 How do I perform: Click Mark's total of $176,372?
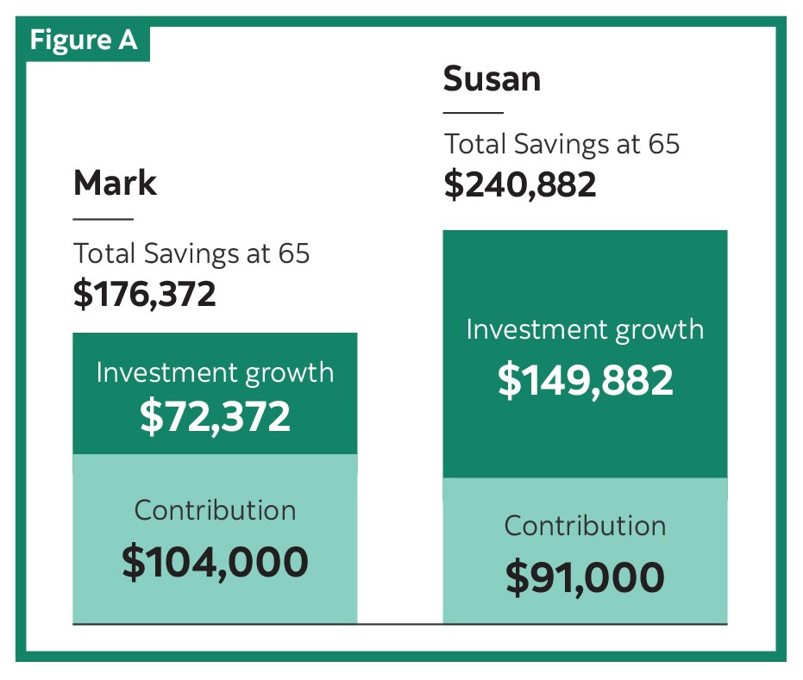click(144, 294)
